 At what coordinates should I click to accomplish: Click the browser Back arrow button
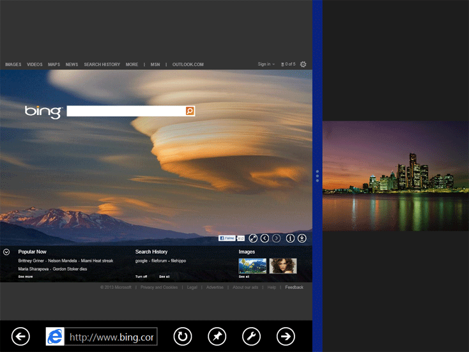(21, 336)
